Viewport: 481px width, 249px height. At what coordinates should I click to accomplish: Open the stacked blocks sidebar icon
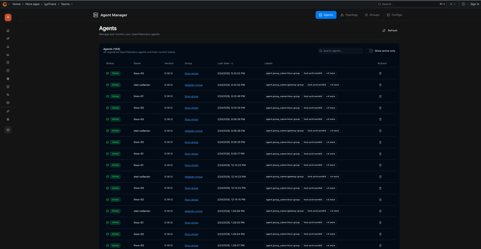pyautogui.click(x=8, y=39)
